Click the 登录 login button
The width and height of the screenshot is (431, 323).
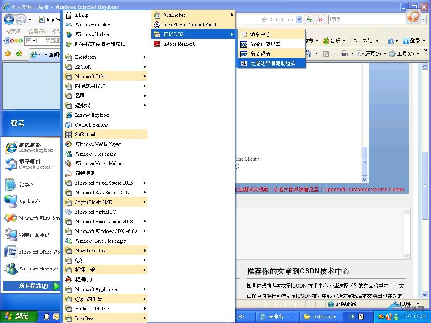[x=414, y=41]
